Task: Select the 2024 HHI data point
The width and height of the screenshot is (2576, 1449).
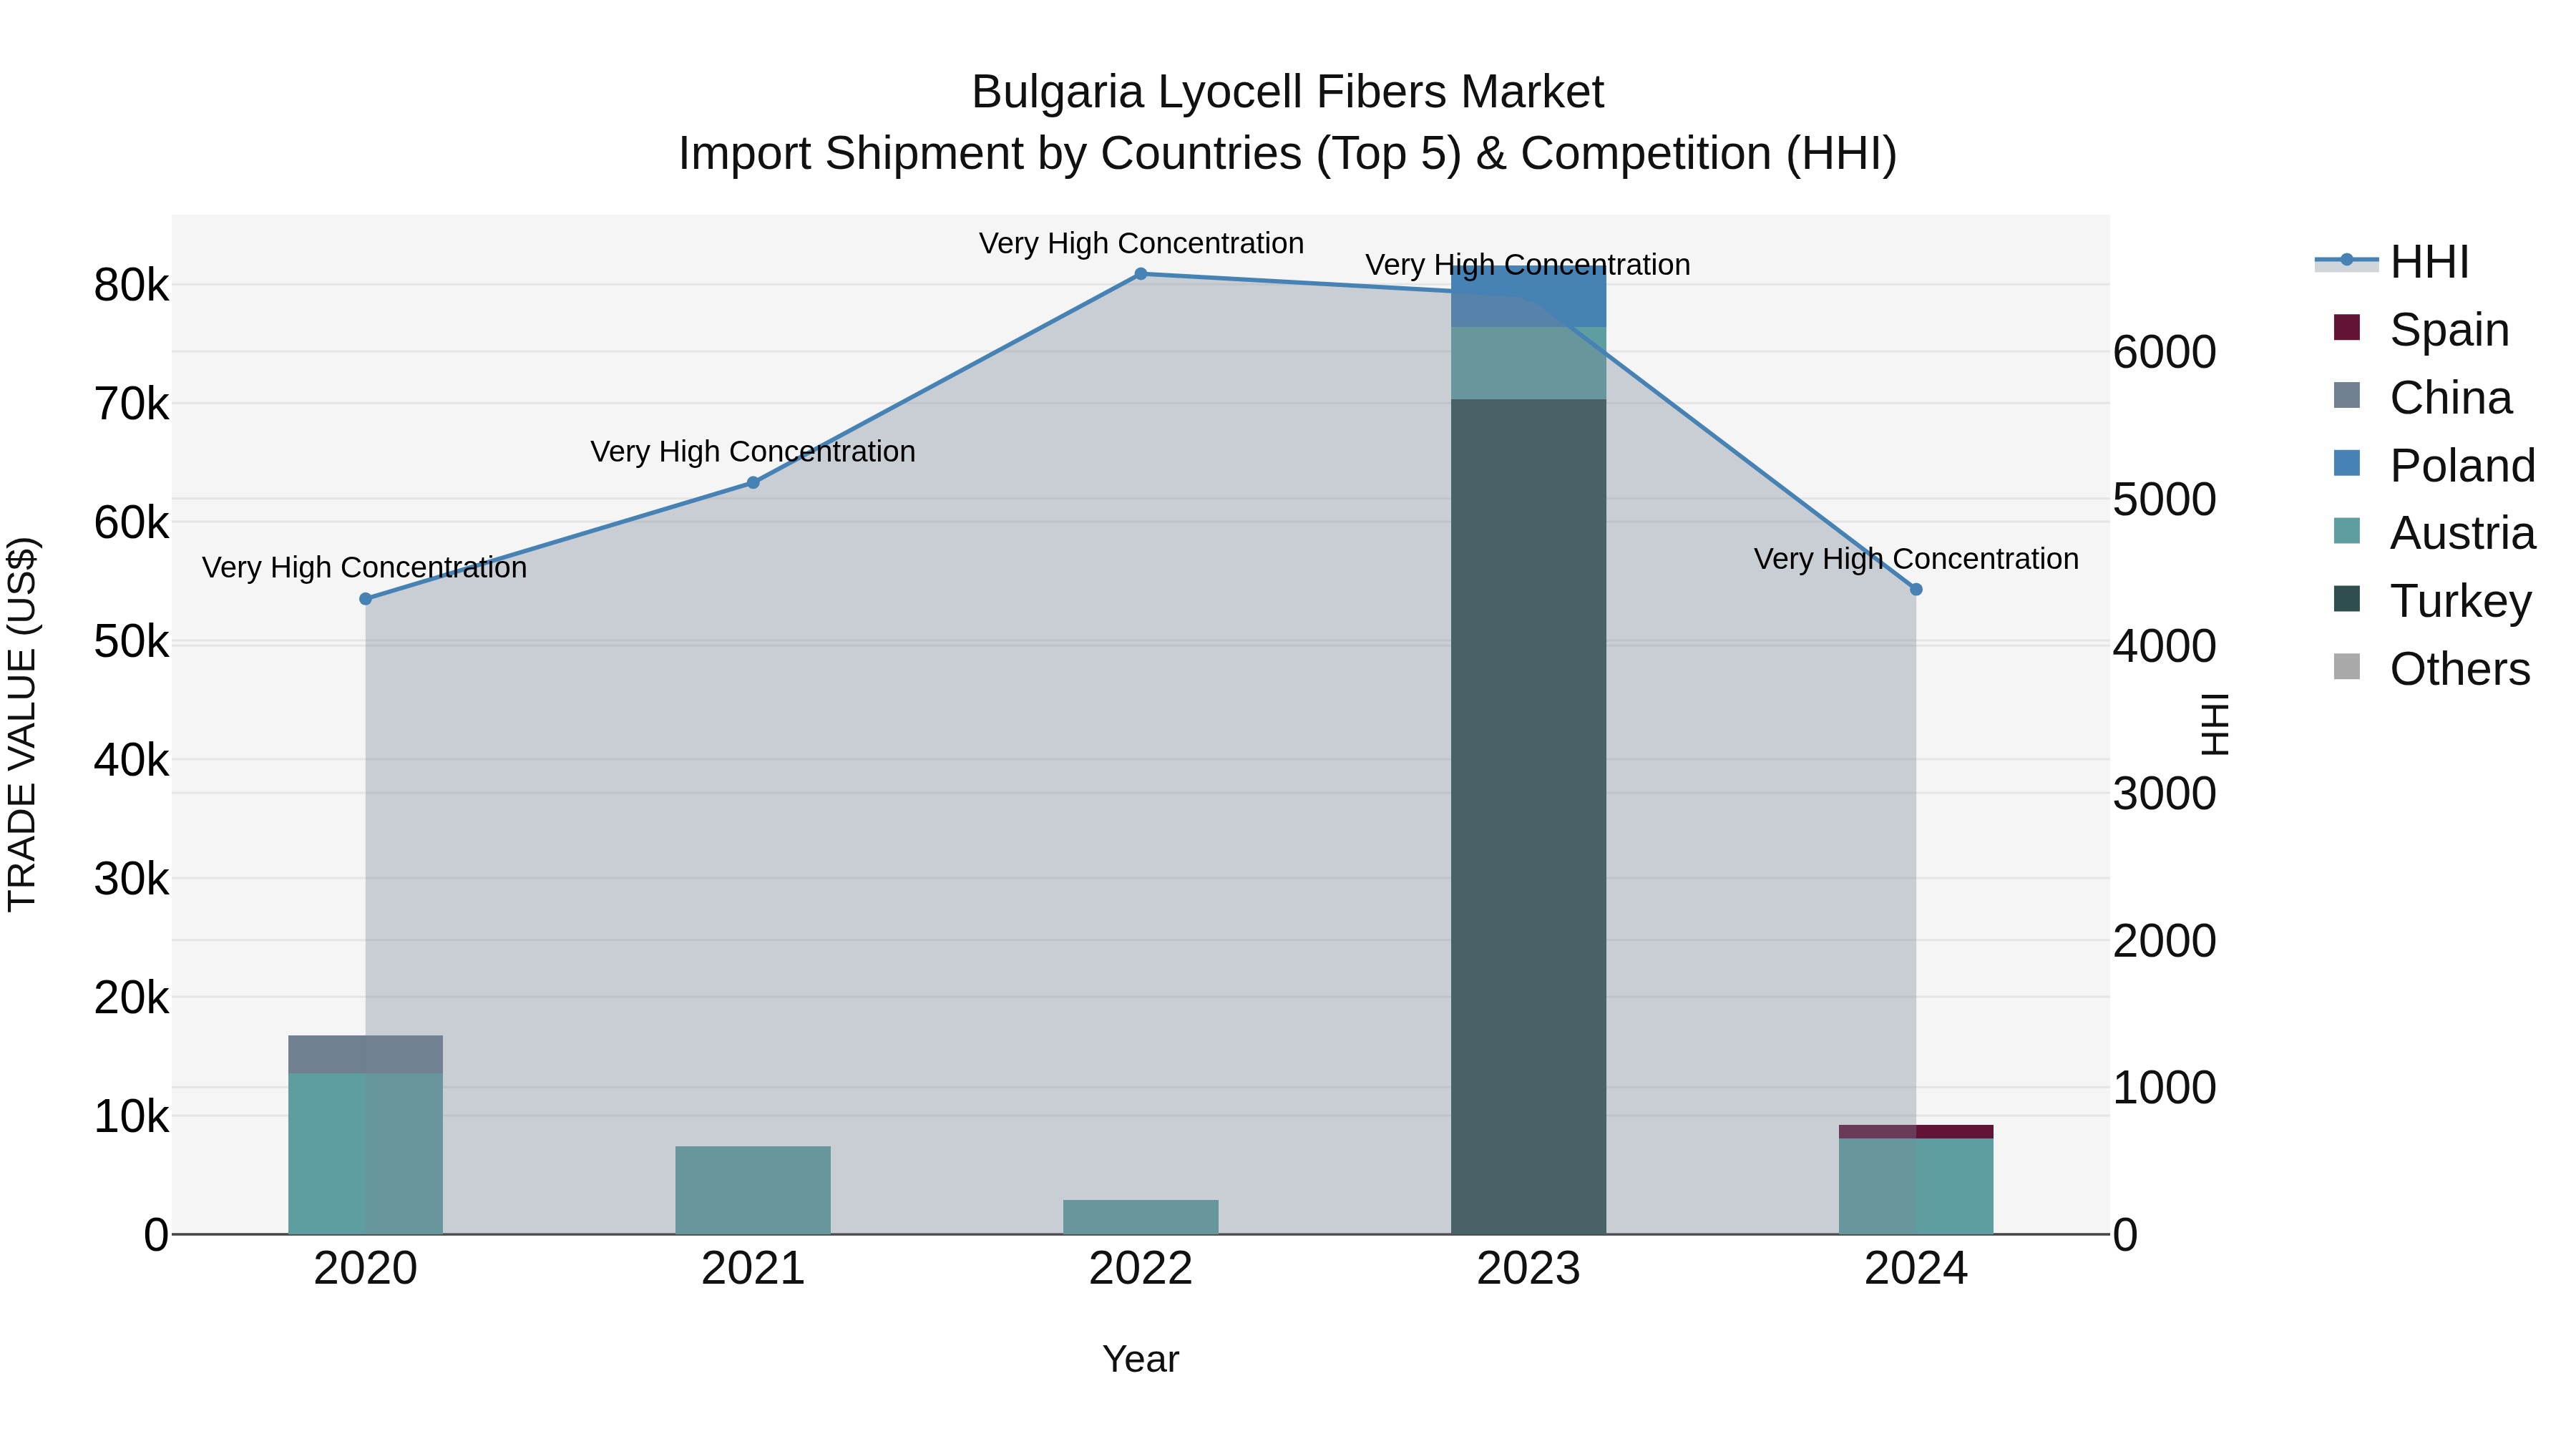Action: (1916, 590)
